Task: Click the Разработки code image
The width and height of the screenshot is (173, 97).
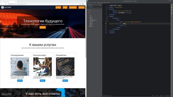Action: coord(65,67)
